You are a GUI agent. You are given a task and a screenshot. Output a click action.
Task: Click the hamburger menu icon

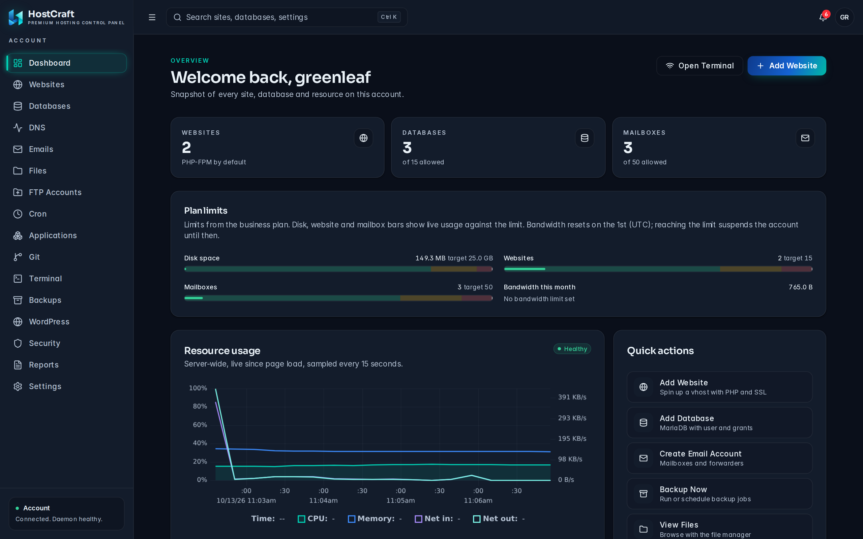(x=152, y=17)
